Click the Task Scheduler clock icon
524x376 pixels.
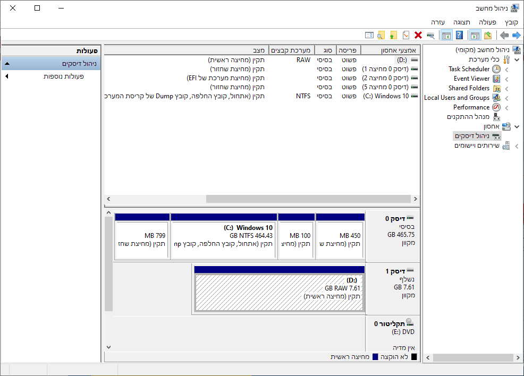click(496, 69)
